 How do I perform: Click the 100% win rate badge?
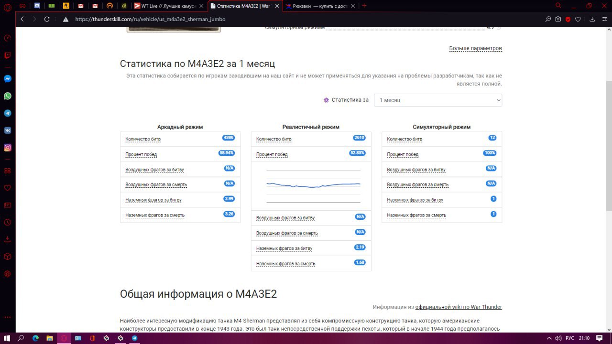[x=490, y=153]
